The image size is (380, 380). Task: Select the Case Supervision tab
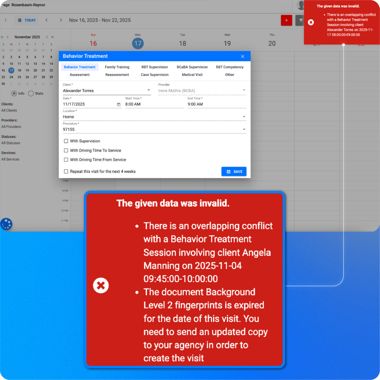click(154, 75)
